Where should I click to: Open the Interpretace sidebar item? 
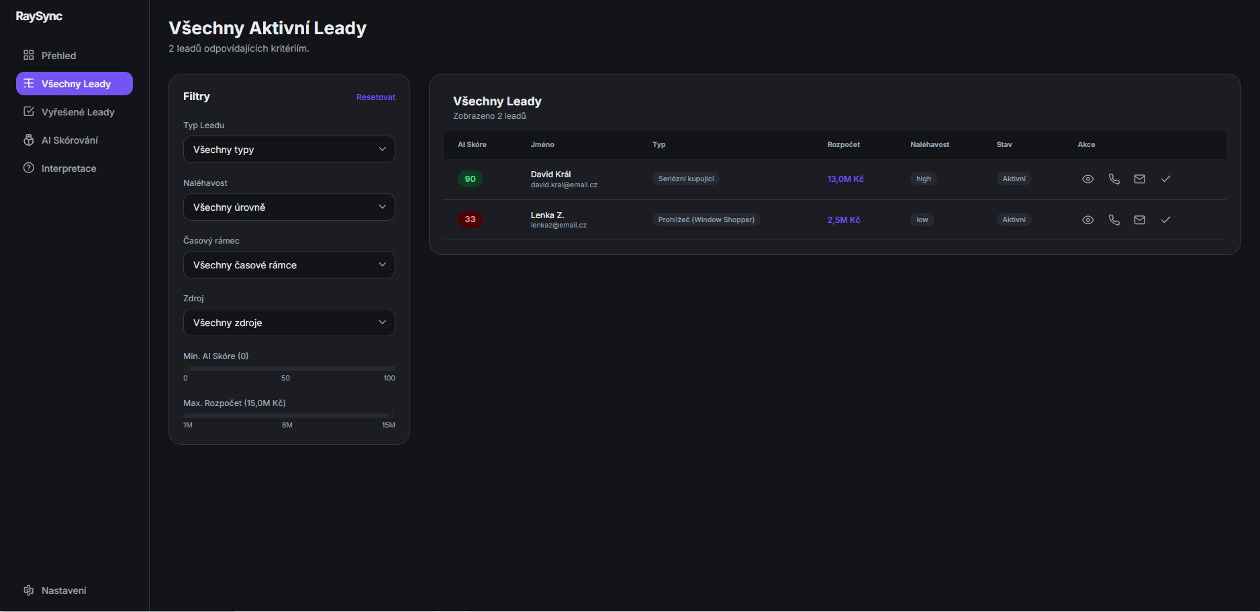pos(68,168)
